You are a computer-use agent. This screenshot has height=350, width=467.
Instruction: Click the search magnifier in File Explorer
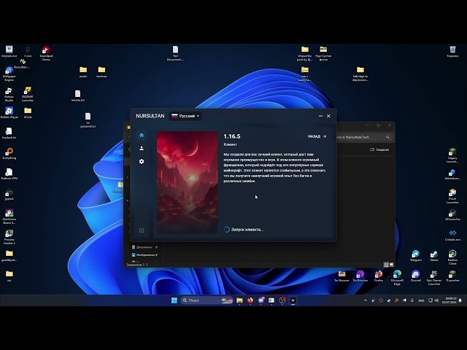(x=387, y=137)
